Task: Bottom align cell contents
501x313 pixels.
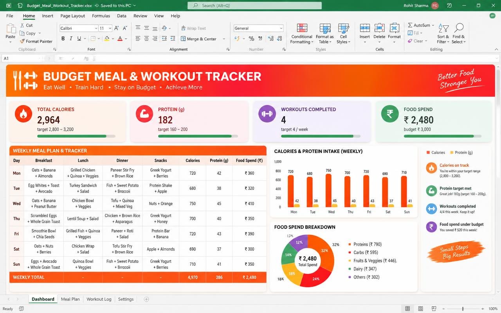Action: pyautogui.click(x=155, y=28)
